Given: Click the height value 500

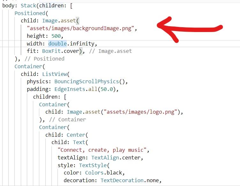Looking at the screenshot, I should pos(56,36).
